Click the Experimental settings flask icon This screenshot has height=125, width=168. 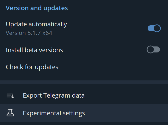click(x=10, y=113)
